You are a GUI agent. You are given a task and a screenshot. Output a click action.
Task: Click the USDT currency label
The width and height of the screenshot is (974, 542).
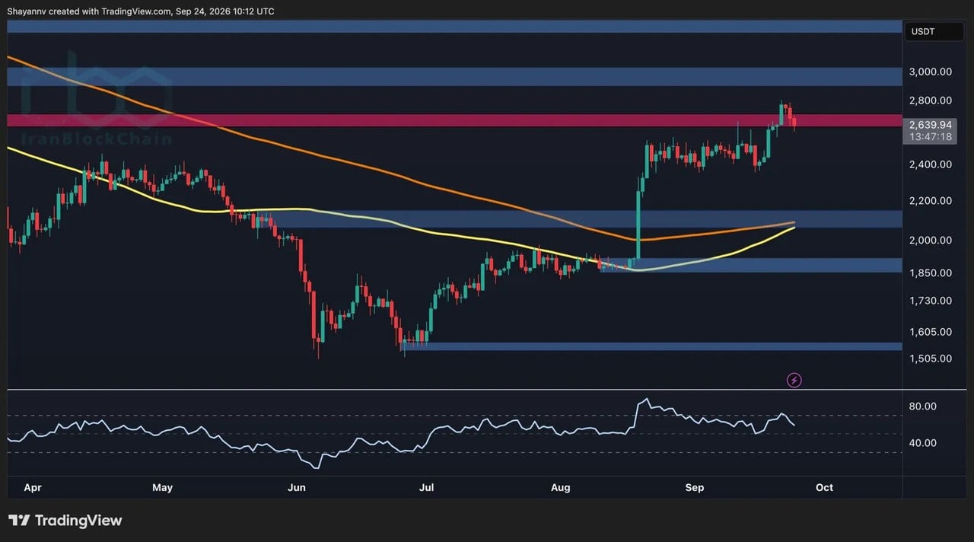tap(921, 31)
